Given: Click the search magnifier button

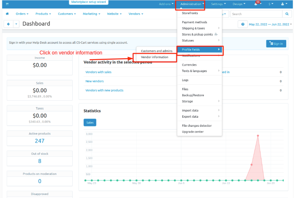Looking at the screenshot, I should pos(287,14).
